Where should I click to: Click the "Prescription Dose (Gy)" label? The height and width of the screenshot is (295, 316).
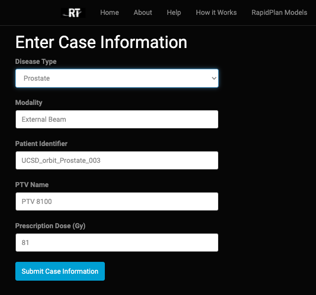(50, 226)
